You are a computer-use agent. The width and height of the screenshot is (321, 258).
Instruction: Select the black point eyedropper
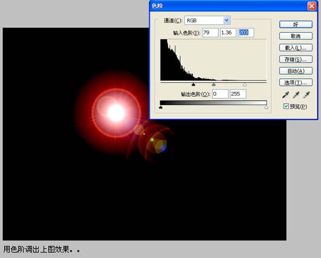[285, 95]
